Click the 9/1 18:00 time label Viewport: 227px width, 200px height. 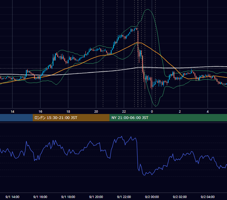pos(68,197)
